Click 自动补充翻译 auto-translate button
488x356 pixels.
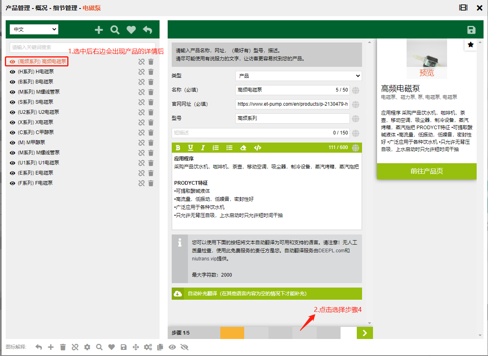click(266, 294)
